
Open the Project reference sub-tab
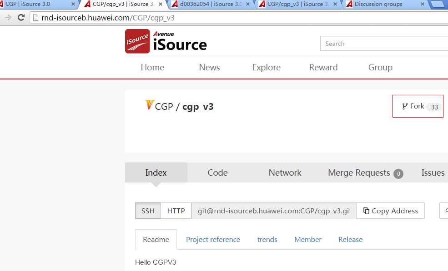click(x=213, y=239)
